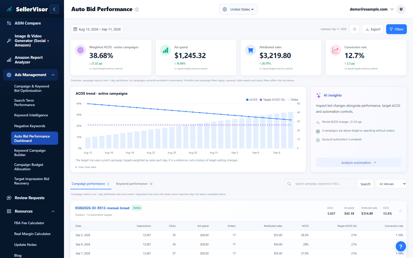Select the Auto Bid Performance Dashboard item

coord(35,138)
